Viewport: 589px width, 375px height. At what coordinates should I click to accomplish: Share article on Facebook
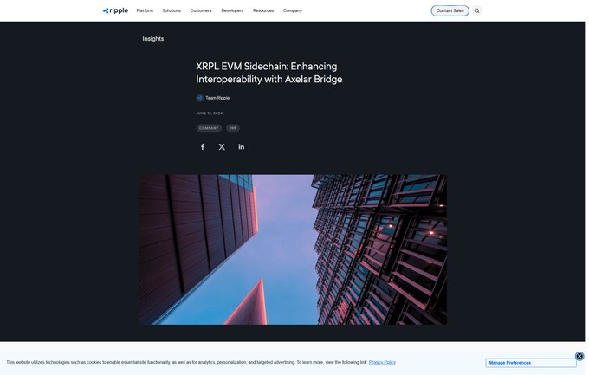click(x=203, y=147)
